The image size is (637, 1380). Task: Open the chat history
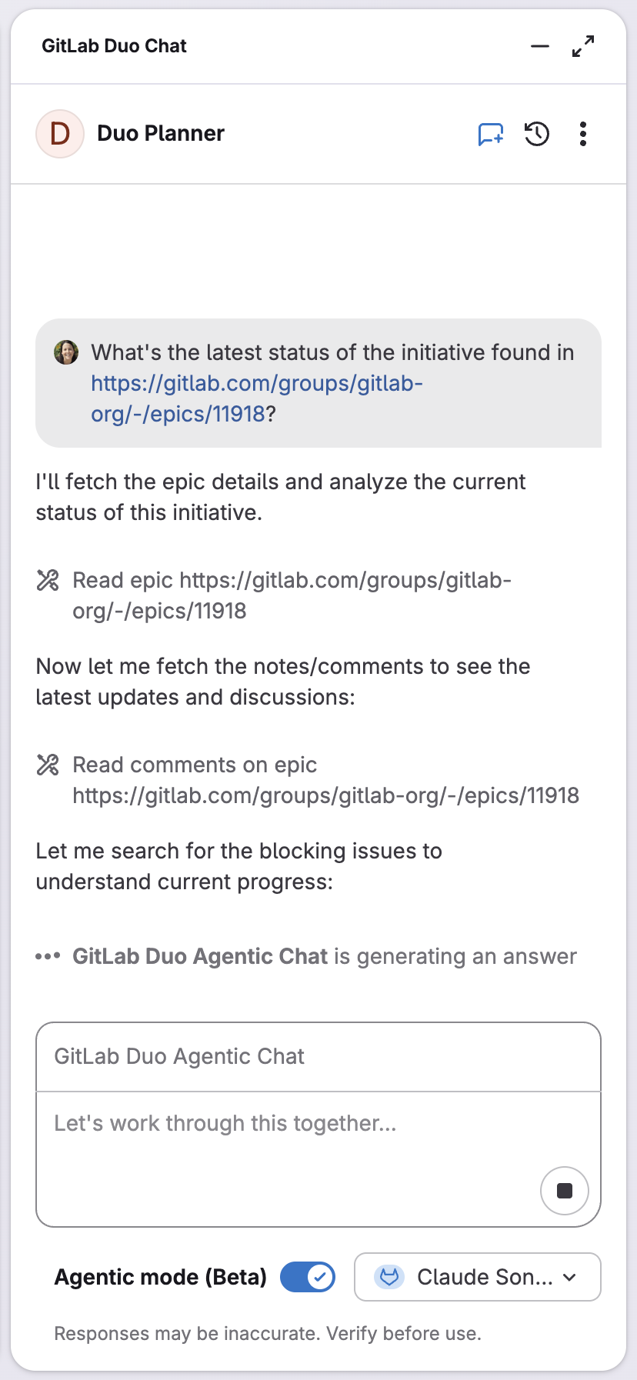point(536,133)
